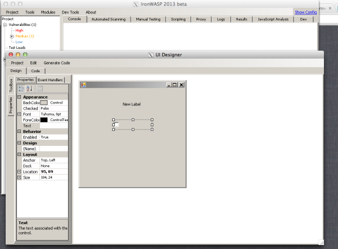Click the green zoom button of UI Designer
Image resolution: width=338 pixels, height=249 pixels.
[25, 55]
